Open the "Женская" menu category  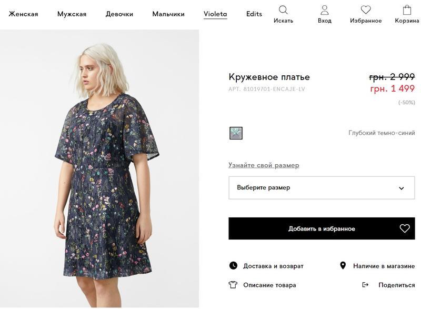[x=24, y=14]
